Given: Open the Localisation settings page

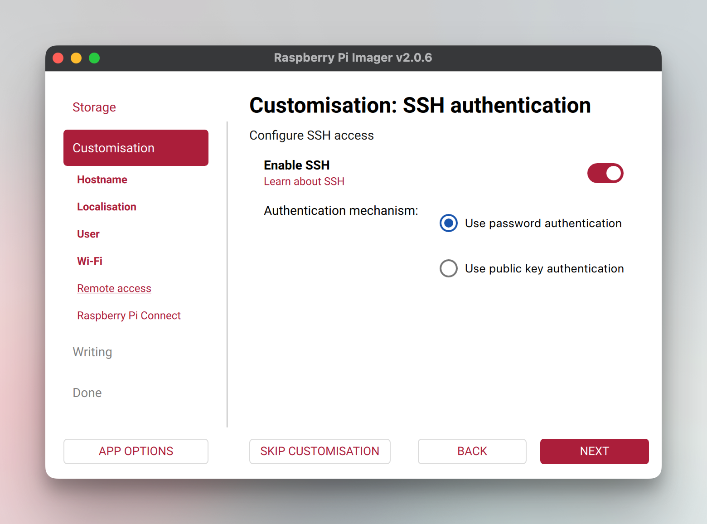Looking at the screenshot, I should click(107, 206).
